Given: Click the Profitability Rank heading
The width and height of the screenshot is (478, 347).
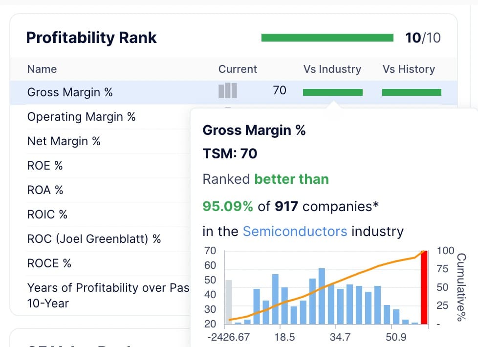Looking at the screenshot, I should 91,38.
